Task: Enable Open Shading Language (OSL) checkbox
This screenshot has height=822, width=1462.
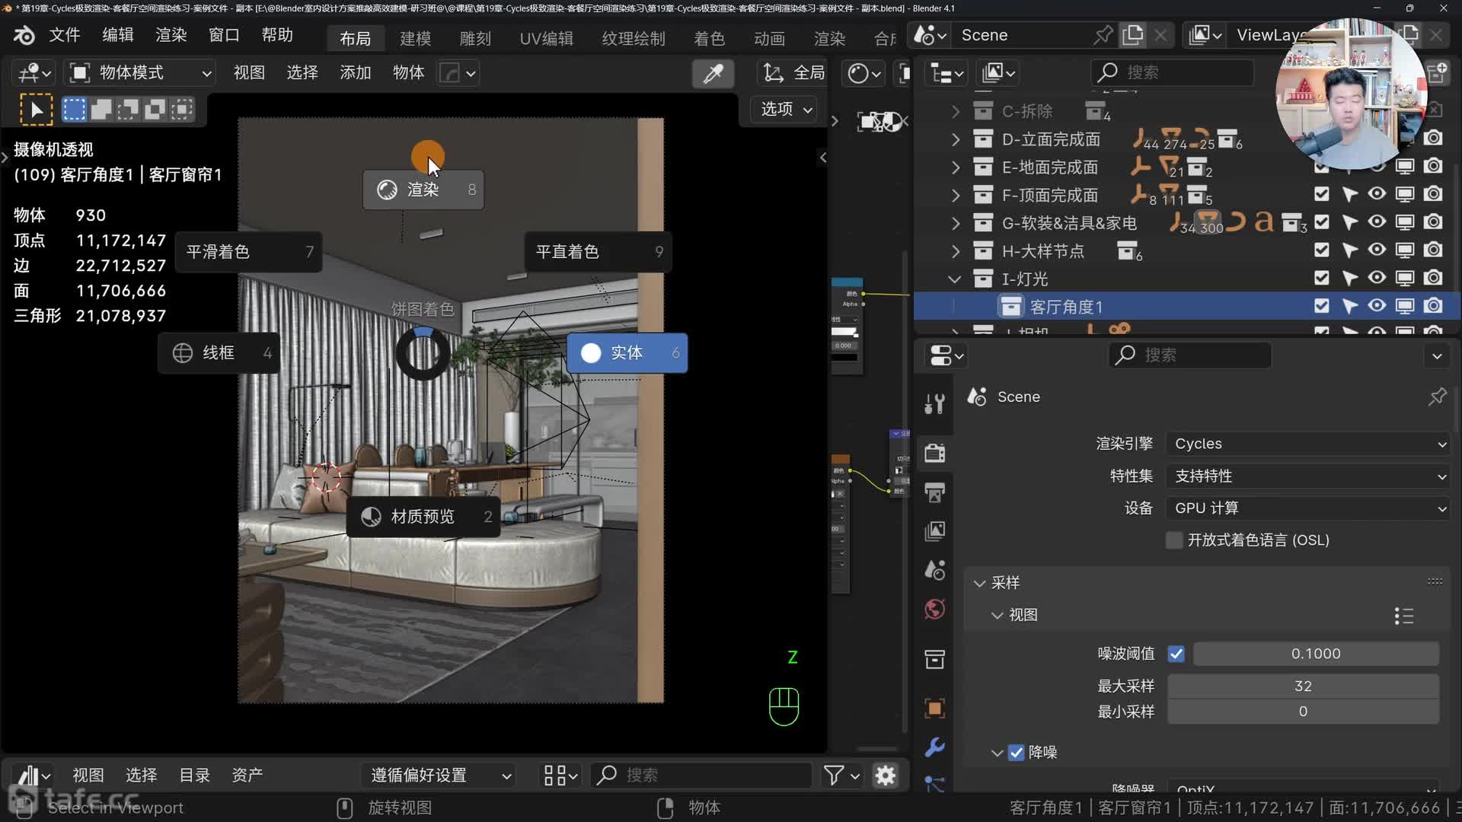Action: coord(1174,540)
